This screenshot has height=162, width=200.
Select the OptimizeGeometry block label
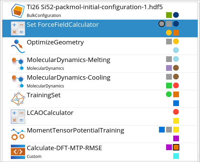[x=55, y=42]
